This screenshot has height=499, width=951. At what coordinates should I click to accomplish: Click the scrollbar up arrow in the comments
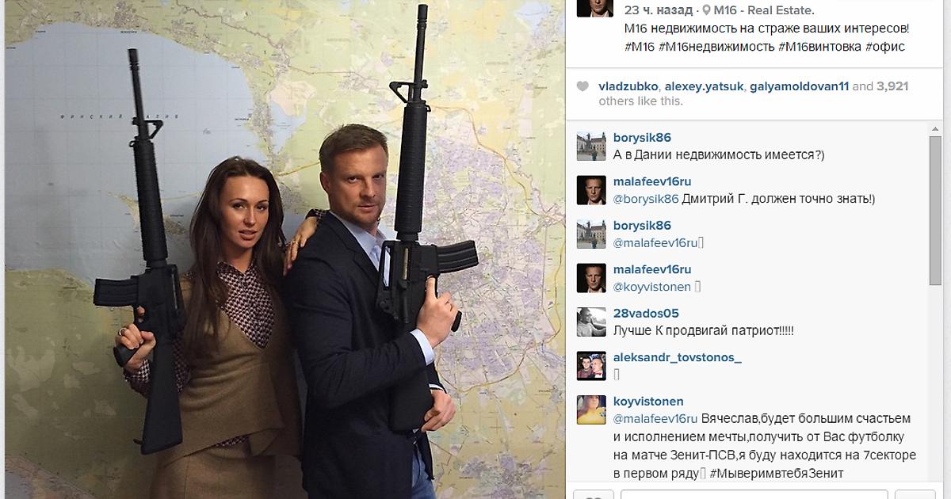pyautogui.click(x=937, y=129)
